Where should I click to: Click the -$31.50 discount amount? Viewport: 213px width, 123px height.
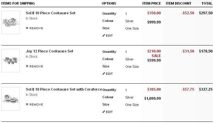(x=187, y=51)
